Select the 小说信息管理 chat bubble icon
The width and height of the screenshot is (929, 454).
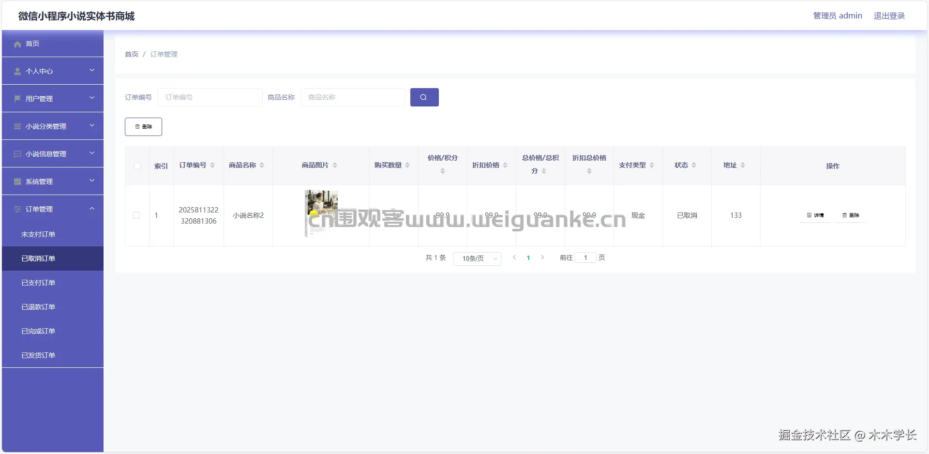point(17,154)
